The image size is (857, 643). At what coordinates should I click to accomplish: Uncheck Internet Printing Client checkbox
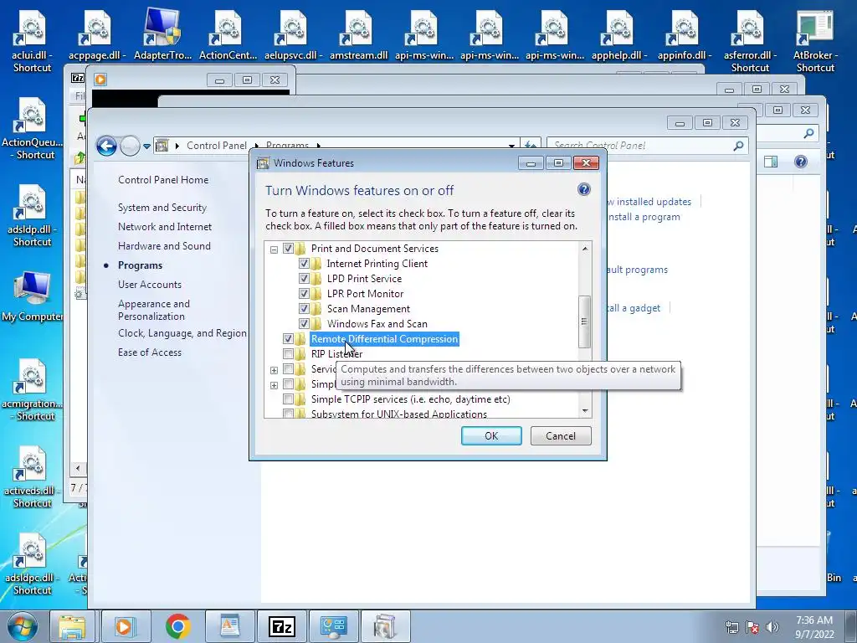pos(304,264)
